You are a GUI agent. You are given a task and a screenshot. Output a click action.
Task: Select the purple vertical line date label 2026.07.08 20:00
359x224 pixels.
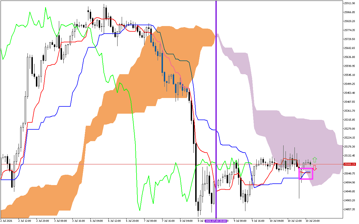click(216, 221)
